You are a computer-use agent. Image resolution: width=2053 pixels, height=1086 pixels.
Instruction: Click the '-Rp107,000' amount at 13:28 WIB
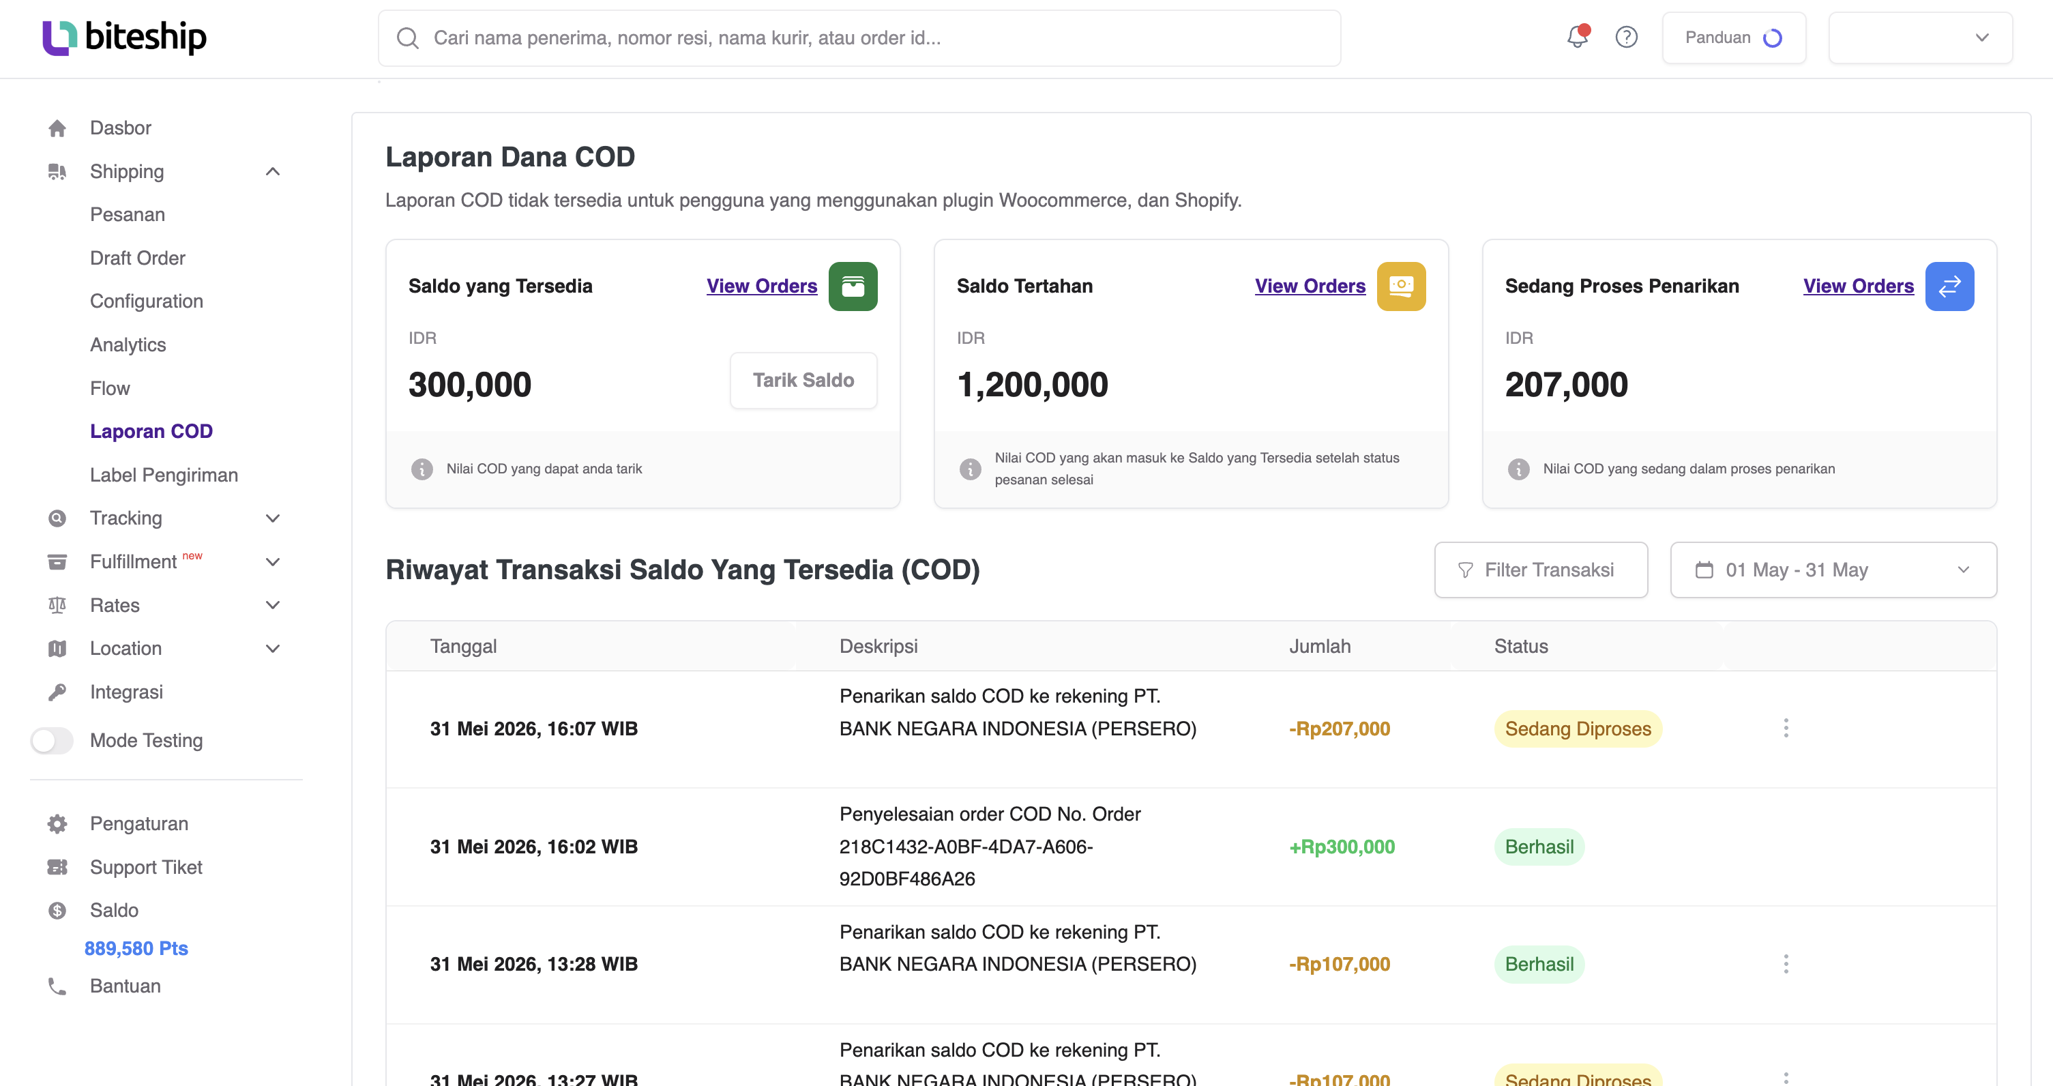[x=1340, y=964]
